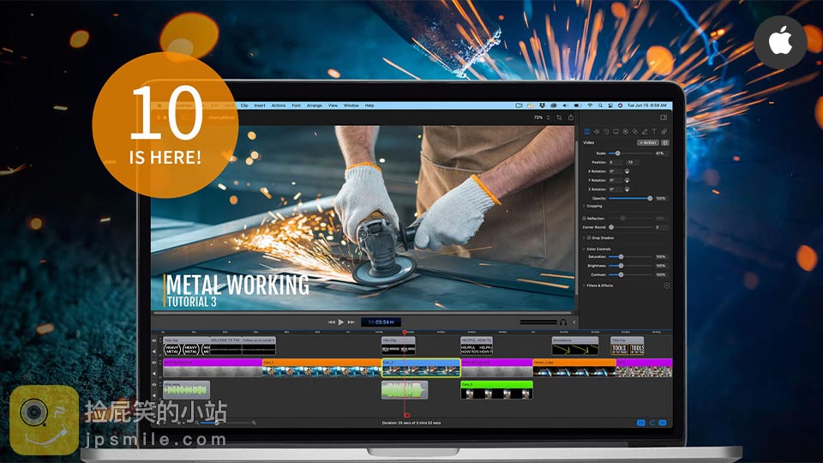Viewport: 823px width, 463px height.
Task: Click the headphones audio monitor icon
Action: tap(563, 322)
